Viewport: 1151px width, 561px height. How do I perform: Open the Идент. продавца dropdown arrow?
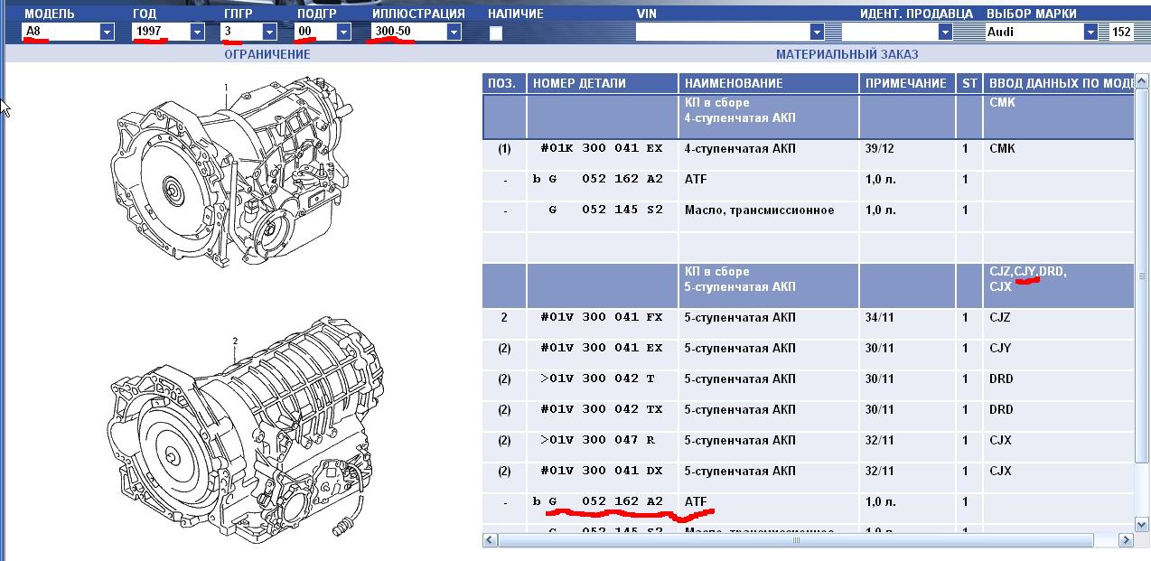[x=945, y=32]
